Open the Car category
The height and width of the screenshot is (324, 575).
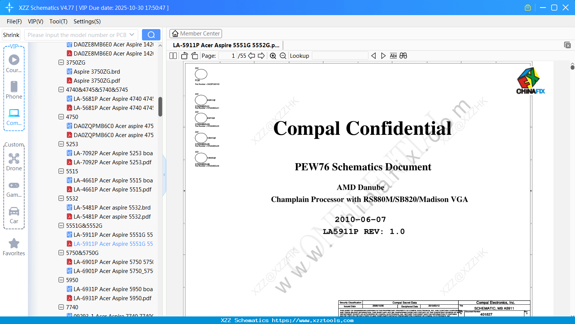[x=14, y=215]
